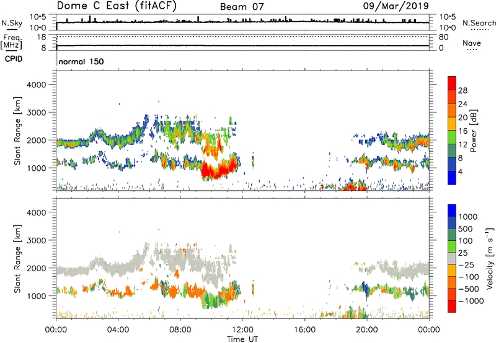Click the "0" Nave tick label

point(441,48)
